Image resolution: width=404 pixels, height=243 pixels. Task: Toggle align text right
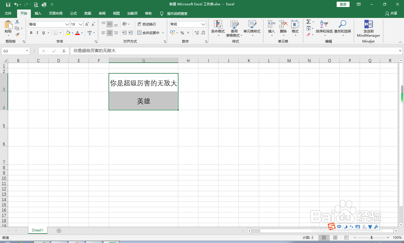click(x=116, y=33)
